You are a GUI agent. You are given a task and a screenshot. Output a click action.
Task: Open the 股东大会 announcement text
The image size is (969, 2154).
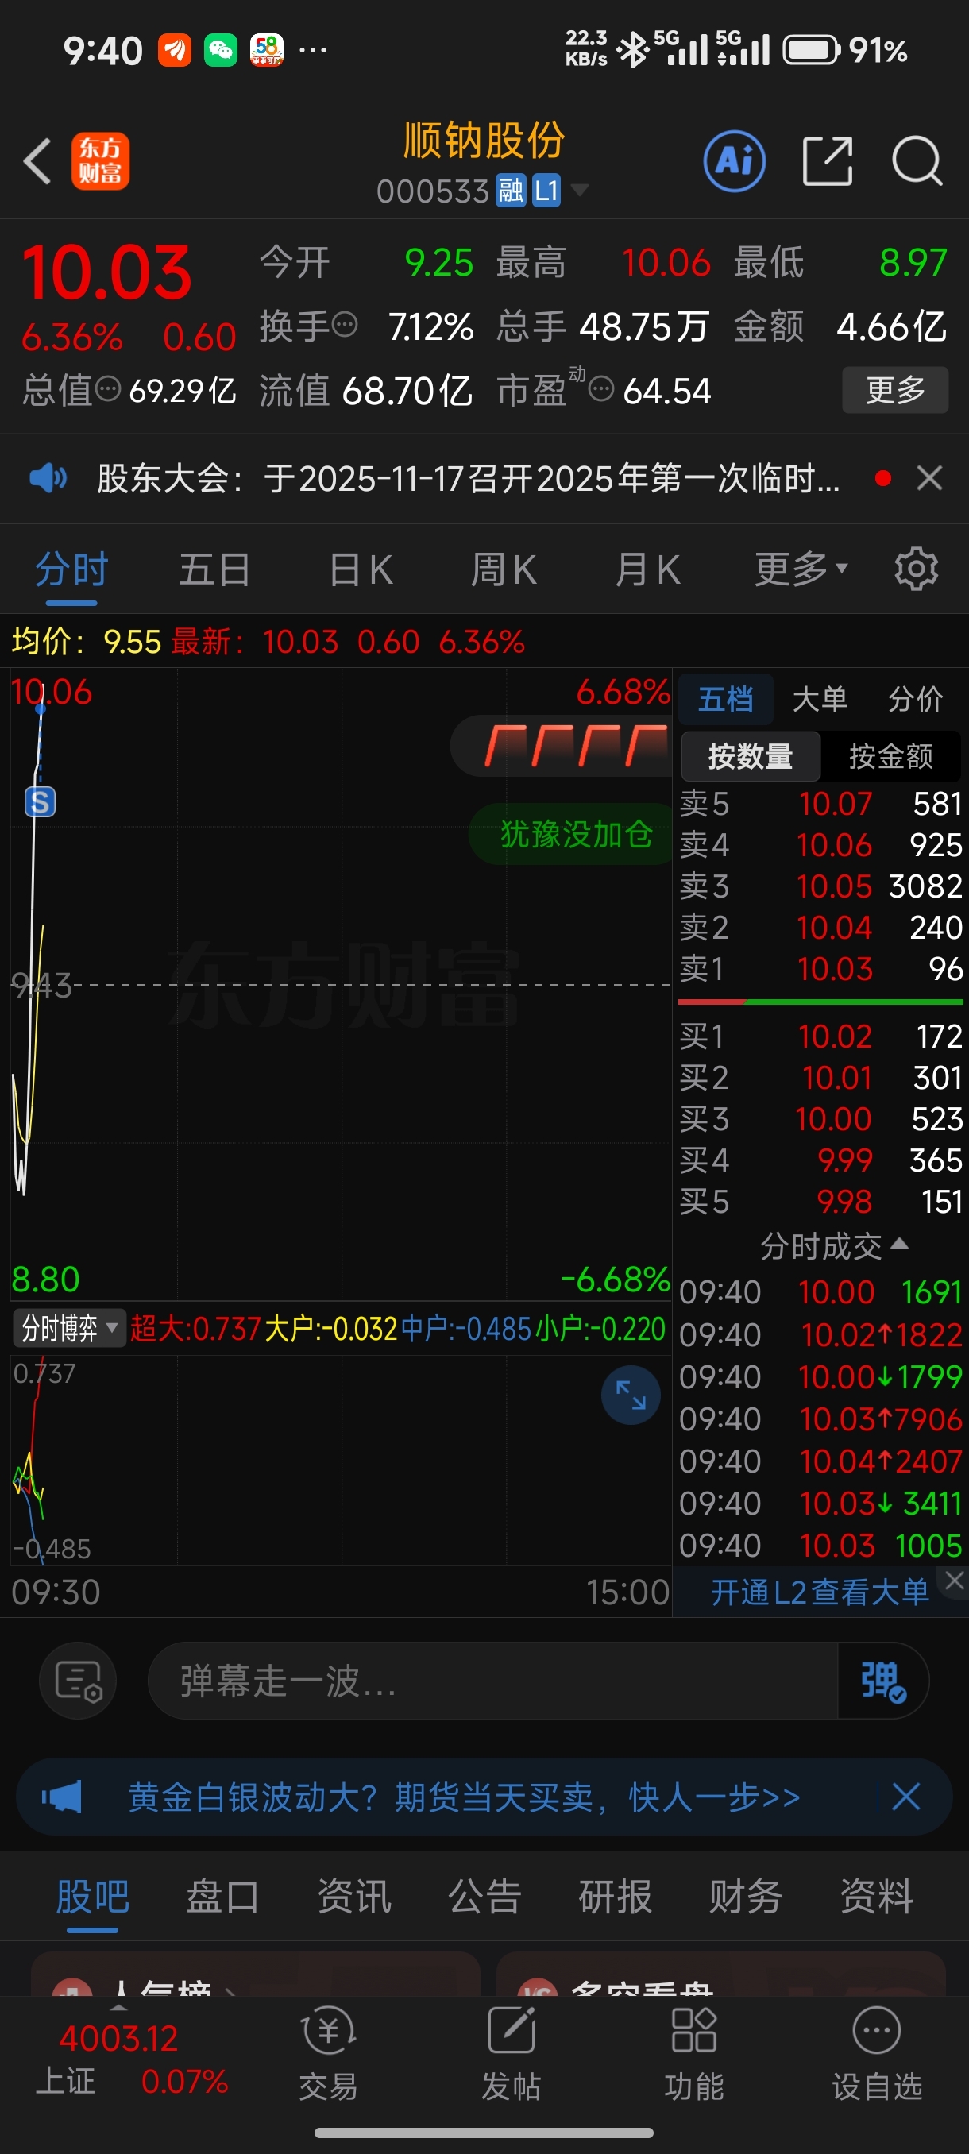[x=468, y=478]
